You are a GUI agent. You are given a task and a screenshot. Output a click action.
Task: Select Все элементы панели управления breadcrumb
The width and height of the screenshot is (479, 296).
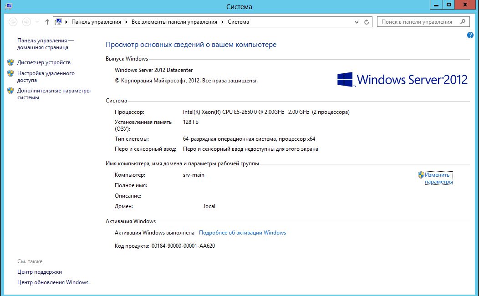point(174,22)
